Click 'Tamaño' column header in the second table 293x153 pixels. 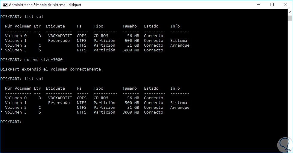[129, 88]
